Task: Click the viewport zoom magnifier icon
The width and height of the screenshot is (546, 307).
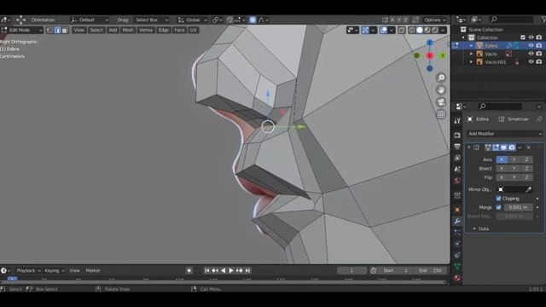Action: (441, 78)
